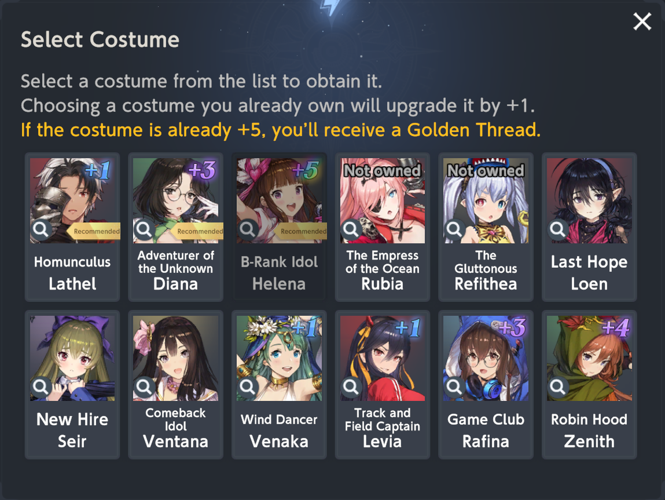Click magnifier icon on Ventana portrait
The width and height of the screenshot is (665, 500).
coord(144,387)
